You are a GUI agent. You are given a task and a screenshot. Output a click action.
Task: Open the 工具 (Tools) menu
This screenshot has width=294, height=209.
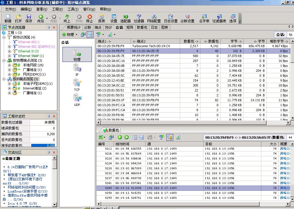click(73, 9)
